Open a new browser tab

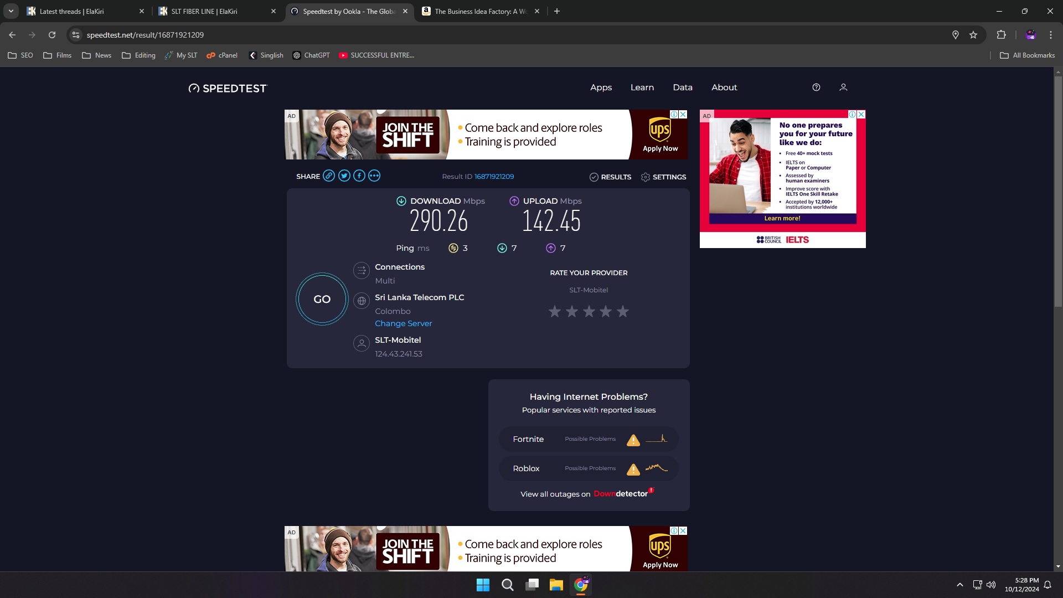click(x=557, y=11)
